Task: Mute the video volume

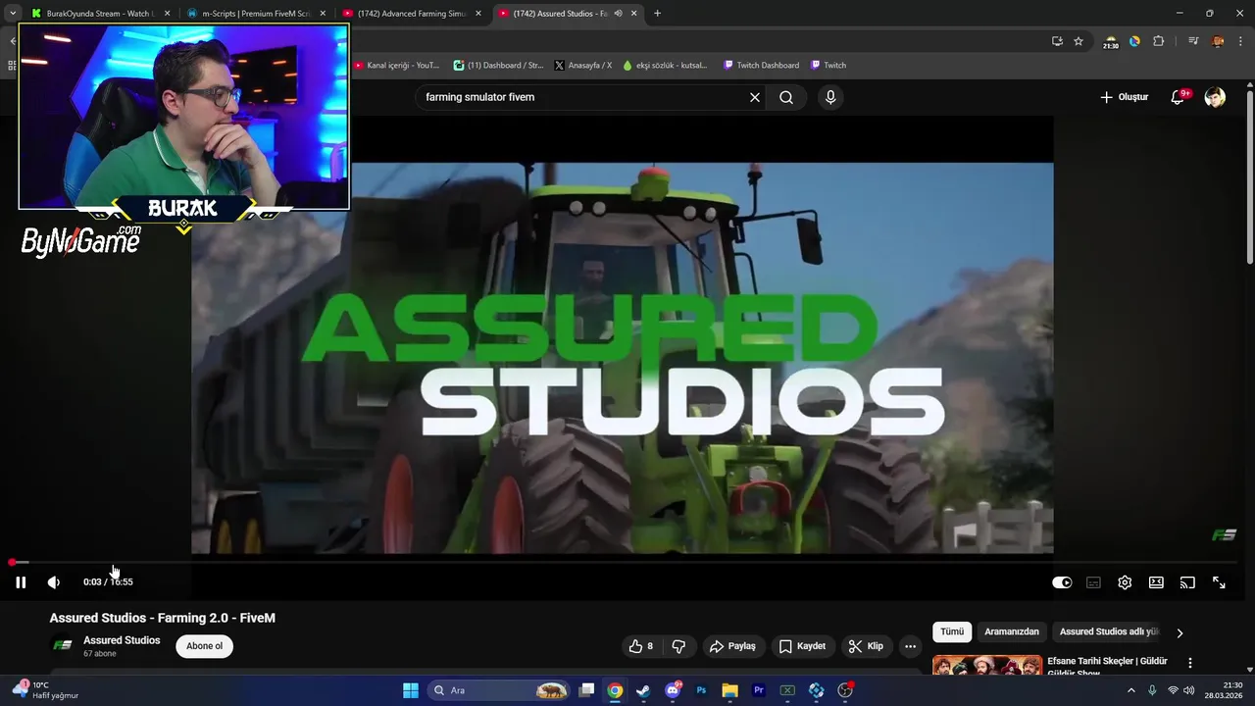Action: coord(54,582)
